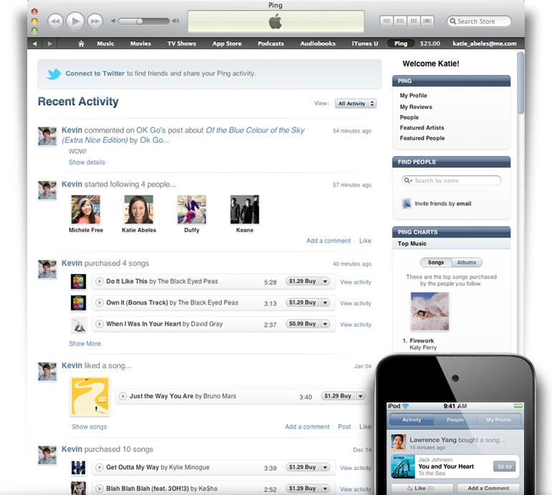Open iTunes Store home icon
Screen dimensions: 552x495
pyautogui.click(x=81, y=44)
